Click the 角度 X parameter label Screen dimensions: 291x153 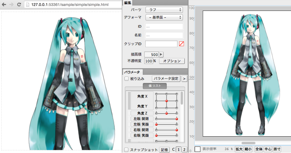(142, 96)
